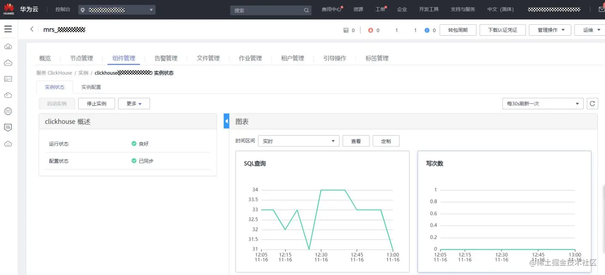Click the Huawei Cloud logo
Viewport: 605px width, 275px height.
9,9
